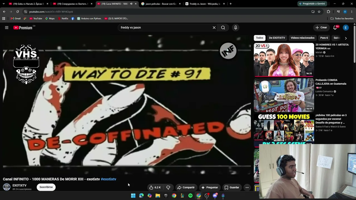Open Discord from the taskbar
356x200 pixels.
click(215, 196)
